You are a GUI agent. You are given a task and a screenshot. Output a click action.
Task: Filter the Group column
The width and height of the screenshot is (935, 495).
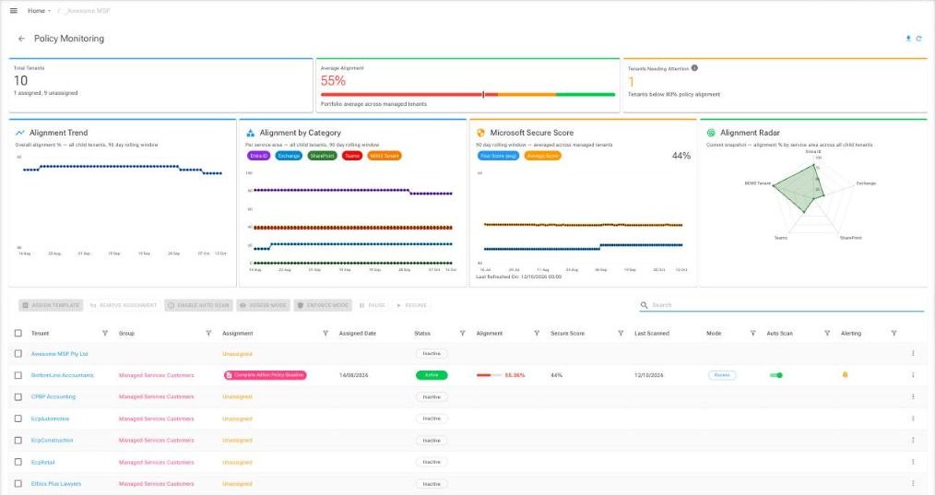[x=208, y=334]
